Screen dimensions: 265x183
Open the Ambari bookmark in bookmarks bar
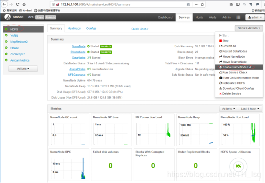[25, 10]
